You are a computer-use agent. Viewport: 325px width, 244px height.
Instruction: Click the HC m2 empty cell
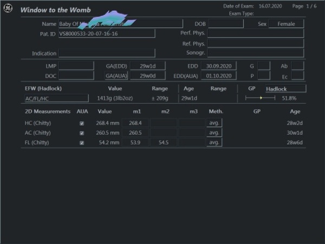click(164, 123)
